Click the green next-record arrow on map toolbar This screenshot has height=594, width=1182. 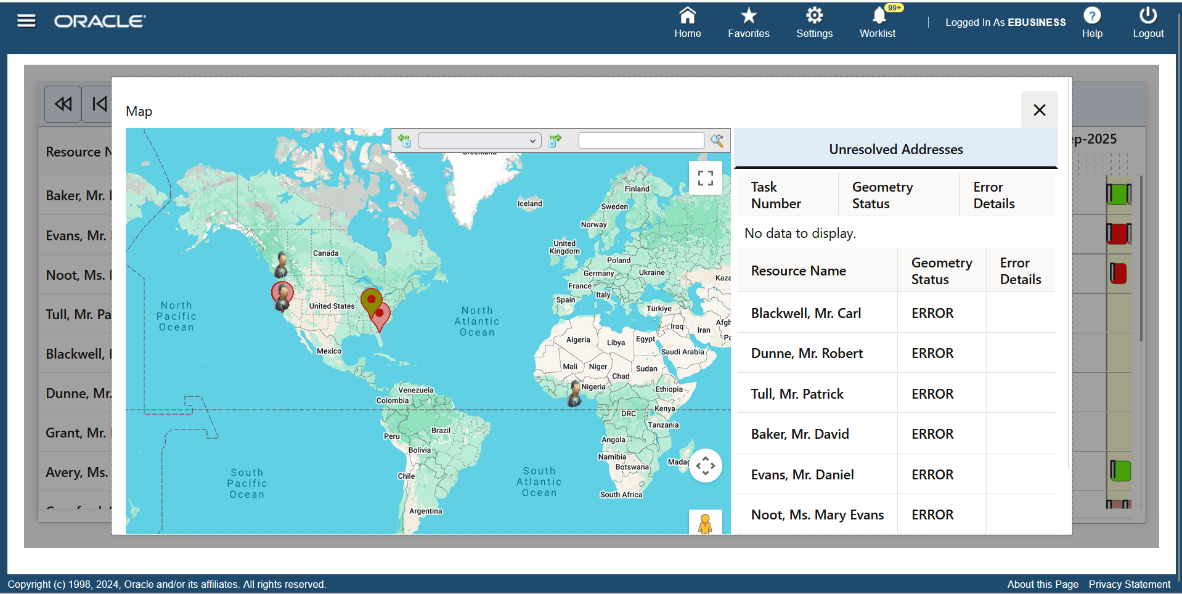[555, 140]
